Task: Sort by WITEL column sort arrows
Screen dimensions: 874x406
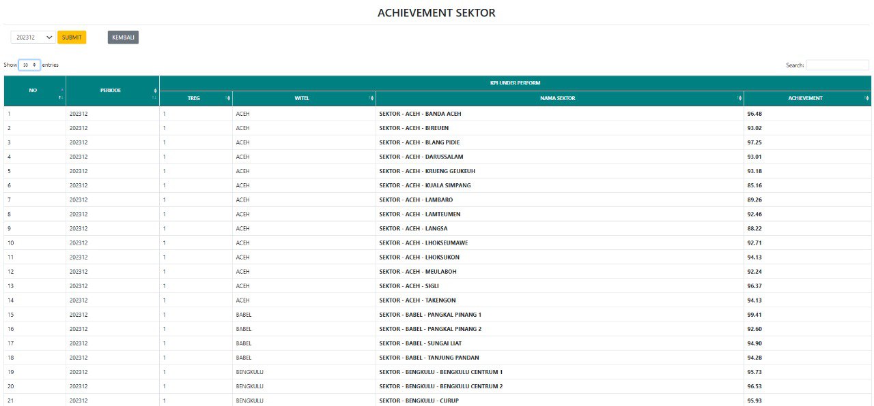Action: [371, 98]
